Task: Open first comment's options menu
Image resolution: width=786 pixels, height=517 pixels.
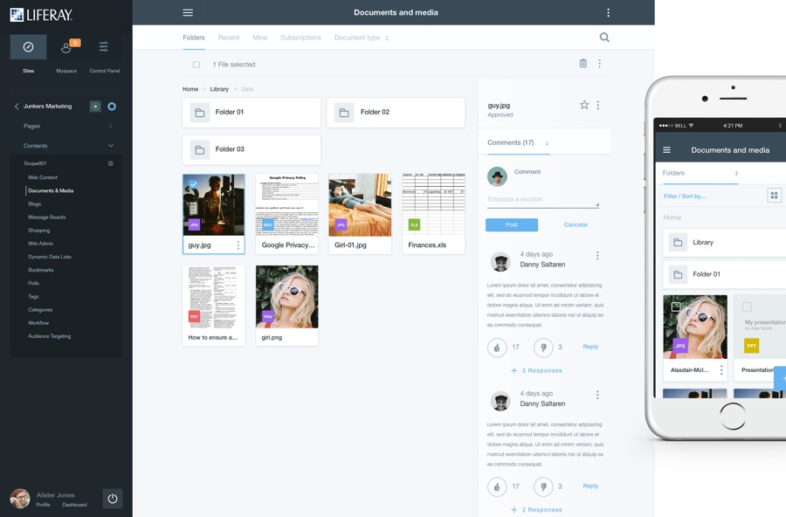Action: pos(597,256)
